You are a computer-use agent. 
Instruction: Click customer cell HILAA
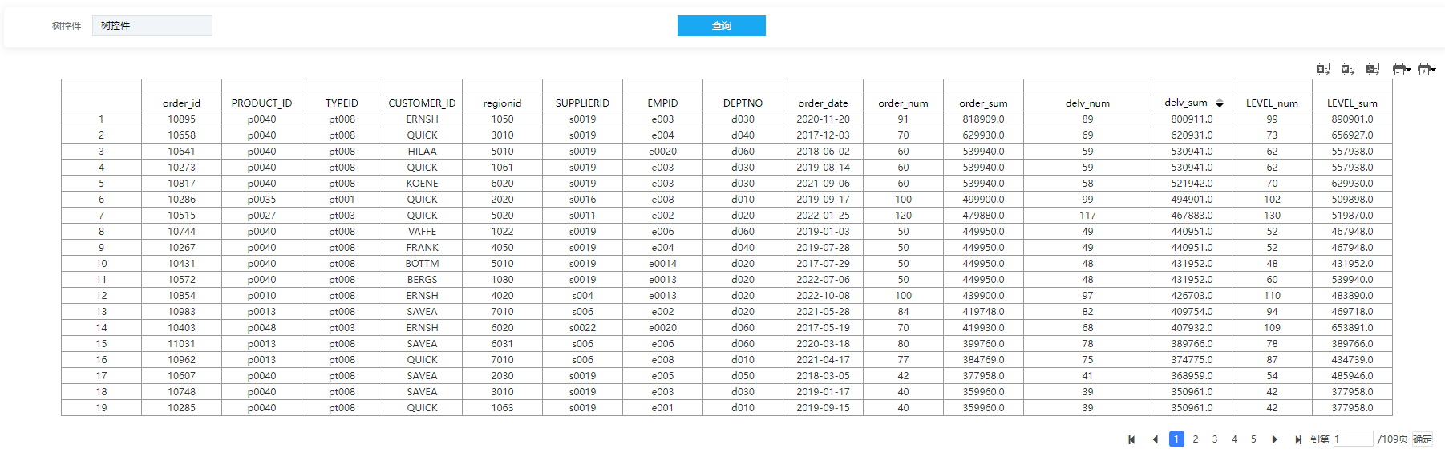(x=422, y=152)
